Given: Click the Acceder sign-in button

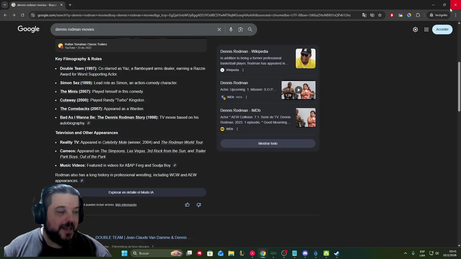Looking at the screenshot, I should (x=442, y=29).
